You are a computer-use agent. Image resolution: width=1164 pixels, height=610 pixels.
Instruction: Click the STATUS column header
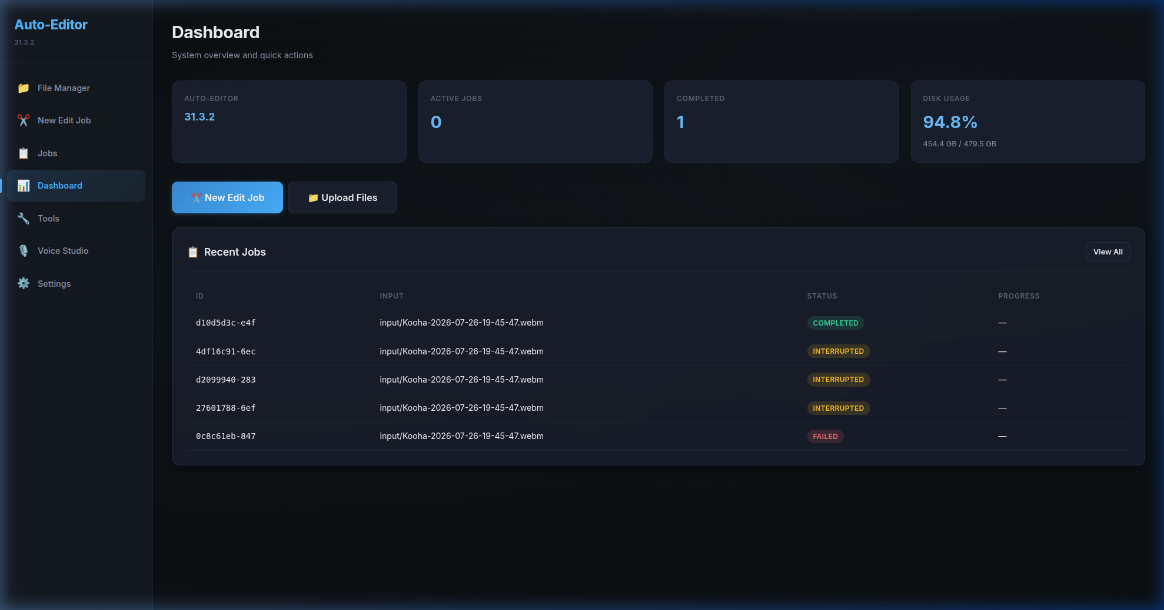[822, 296]
